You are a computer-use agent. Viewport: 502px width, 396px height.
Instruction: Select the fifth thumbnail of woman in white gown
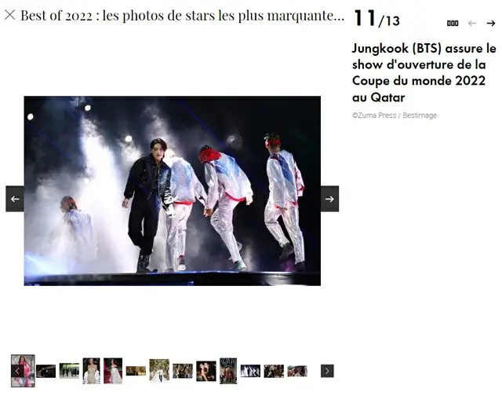(x=113, y=371)
